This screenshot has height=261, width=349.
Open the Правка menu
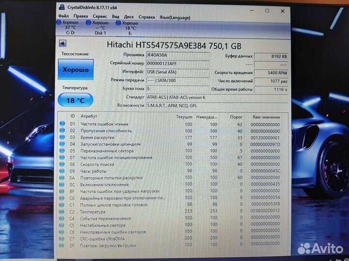[x=80, y=16]
